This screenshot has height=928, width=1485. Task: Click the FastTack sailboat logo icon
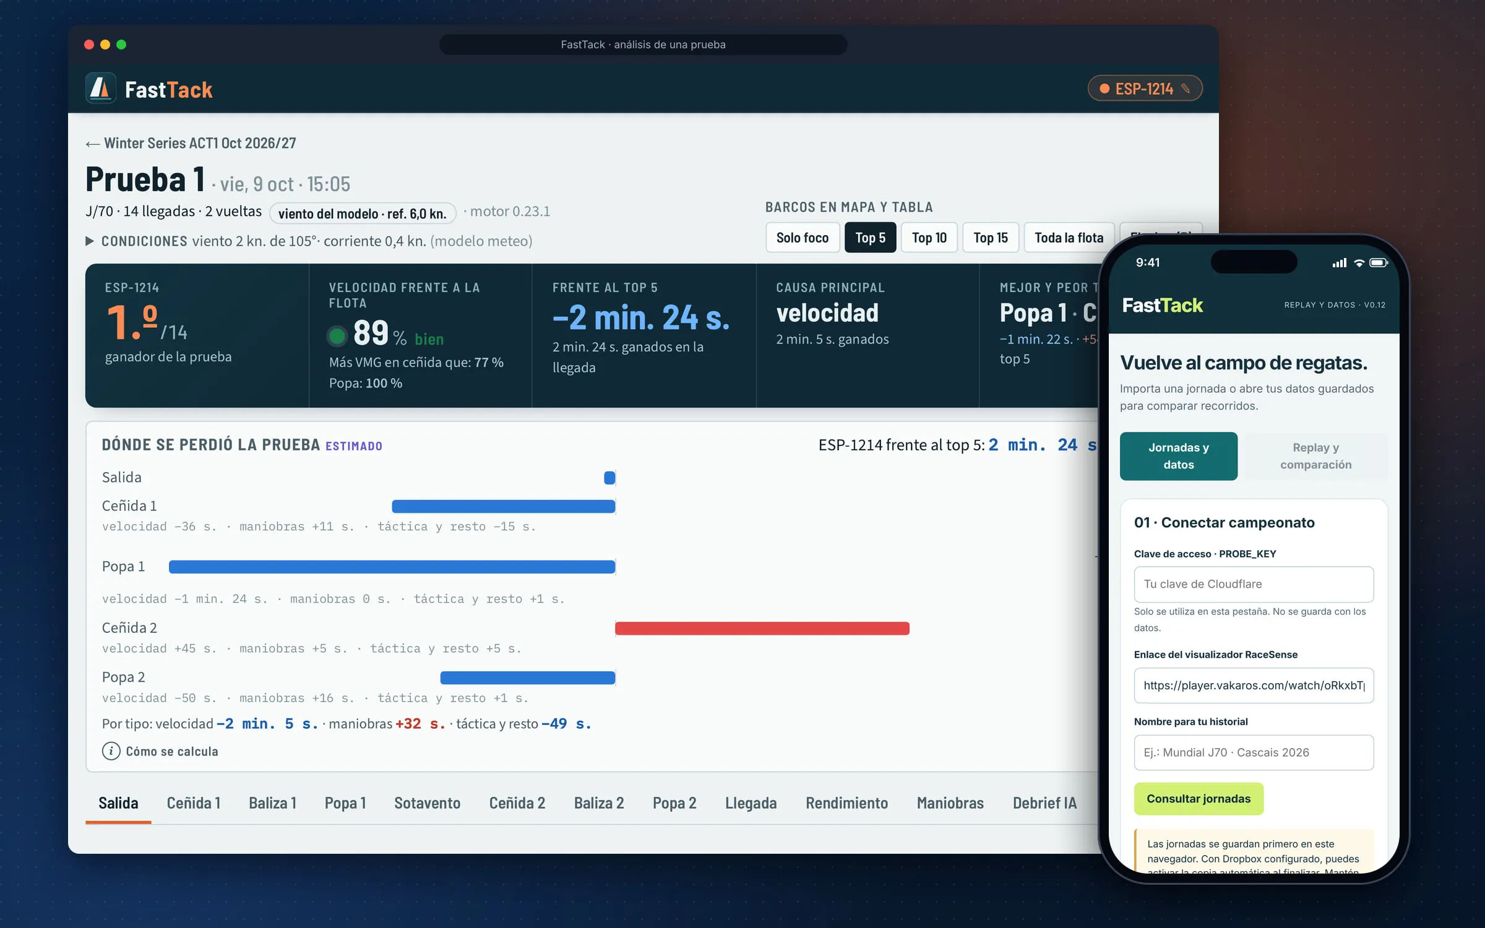(100, 88)
